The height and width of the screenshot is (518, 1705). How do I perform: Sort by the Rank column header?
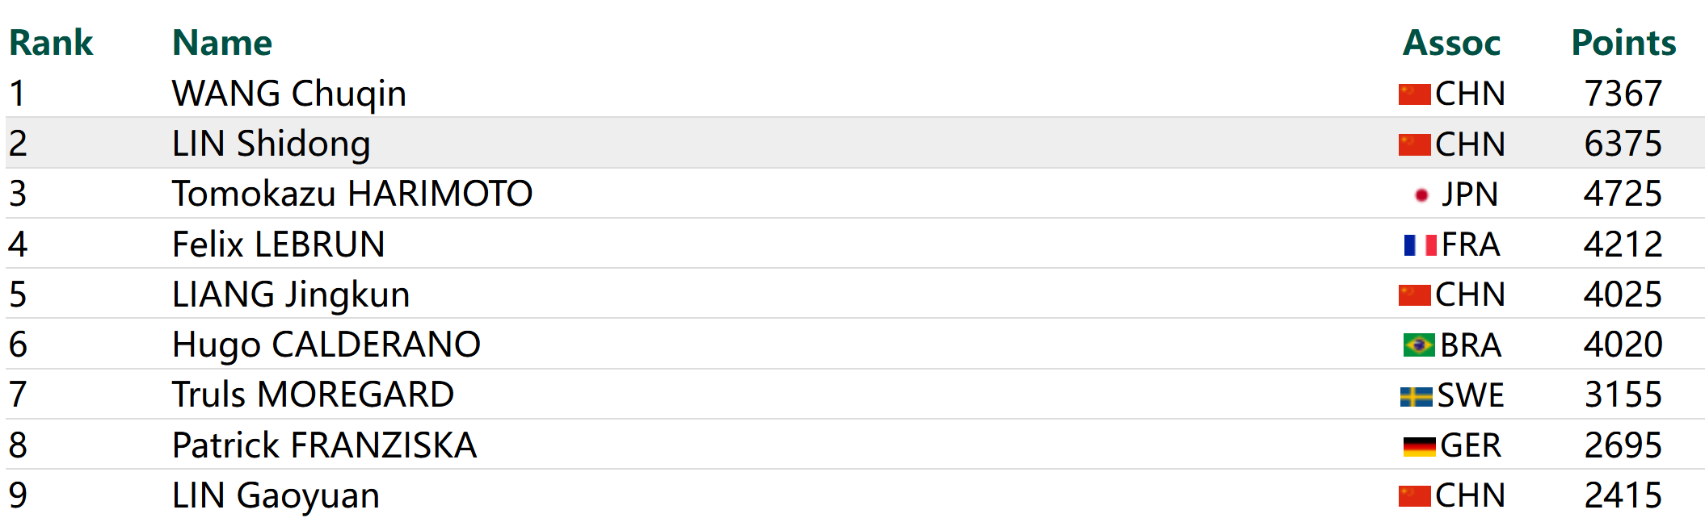coord(51,43)
